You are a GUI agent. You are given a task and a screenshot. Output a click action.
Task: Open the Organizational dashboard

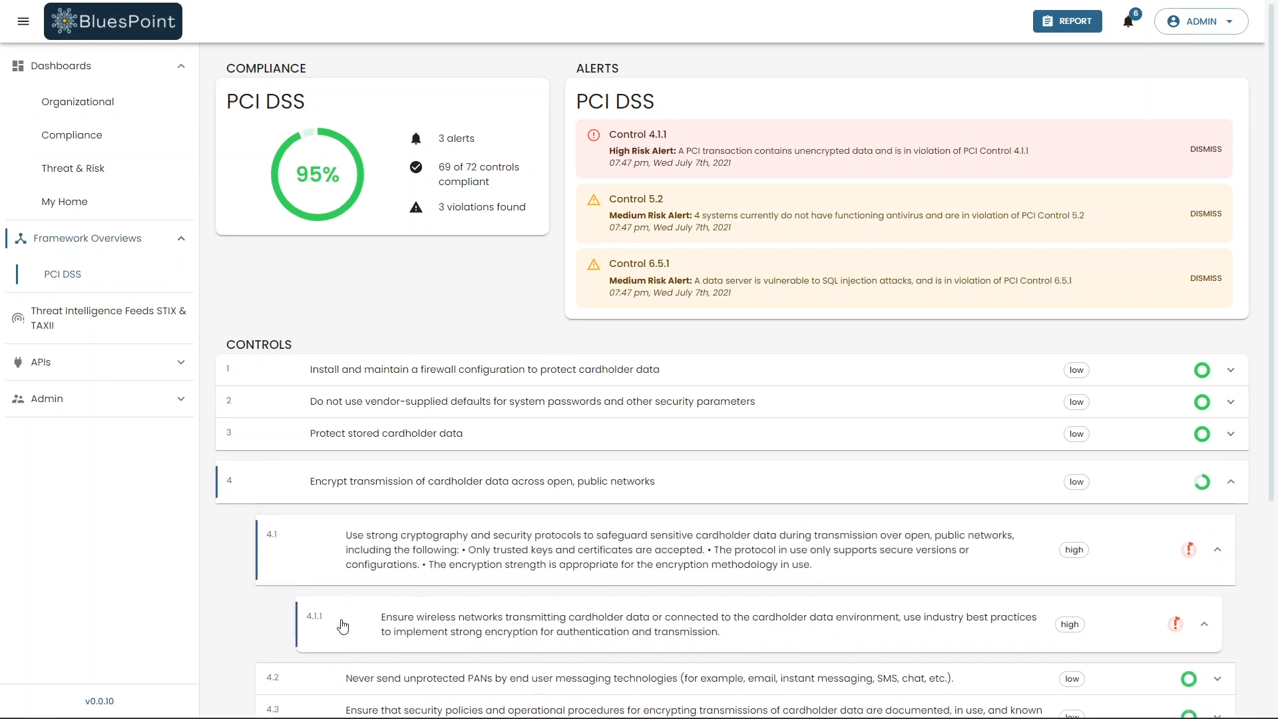(x=77, y=101)
